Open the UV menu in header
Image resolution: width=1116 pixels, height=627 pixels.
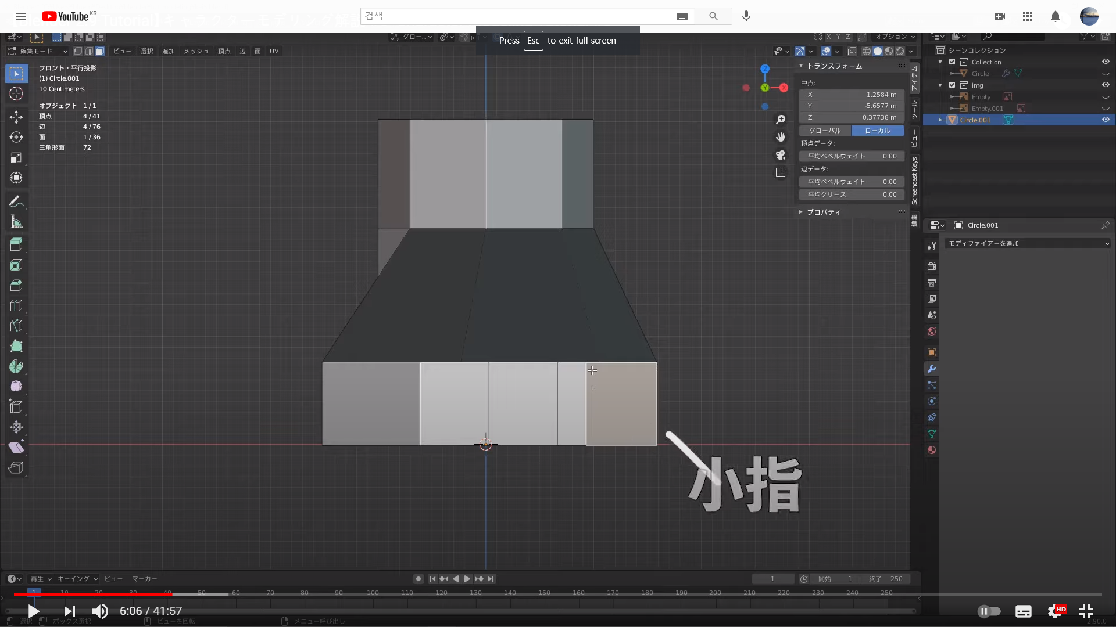pos(274,51)
